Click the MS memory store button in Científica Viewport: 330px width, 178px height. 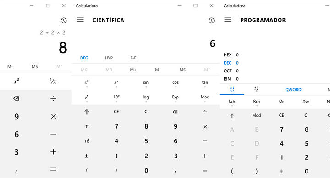[182, 70]
